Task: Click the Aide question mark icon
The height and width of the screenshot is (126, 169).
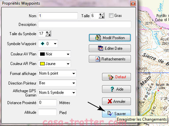Action: [x=112, y=89]
